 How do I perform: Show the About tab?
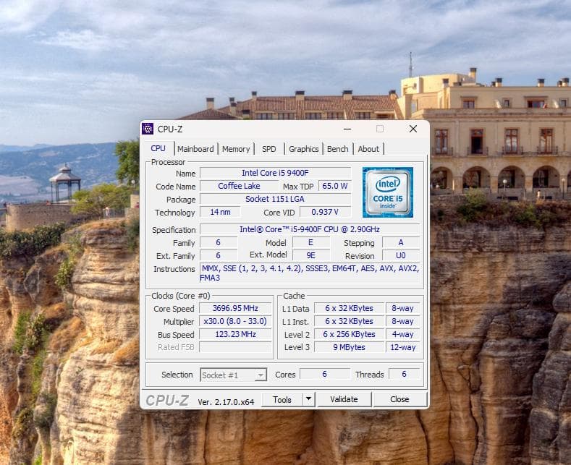click(x=368, y=149)
